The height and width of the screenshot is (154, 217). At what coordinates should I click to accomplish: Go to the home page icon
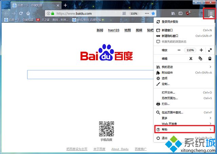(28, 14)
